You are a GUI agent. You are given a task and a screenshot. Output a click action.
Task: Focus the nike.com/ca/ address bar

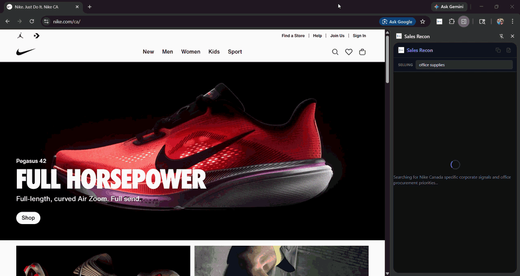click(x=212, y=22)
